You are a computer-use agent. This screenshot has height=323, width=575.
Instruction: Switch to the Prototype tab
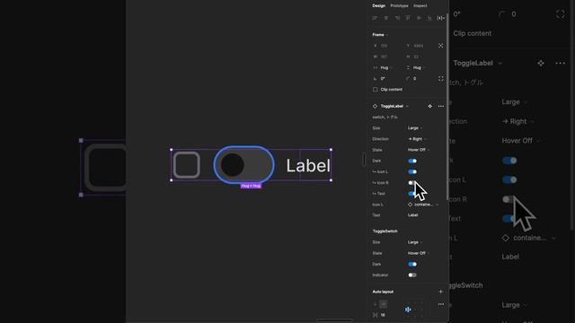point(399,6)
